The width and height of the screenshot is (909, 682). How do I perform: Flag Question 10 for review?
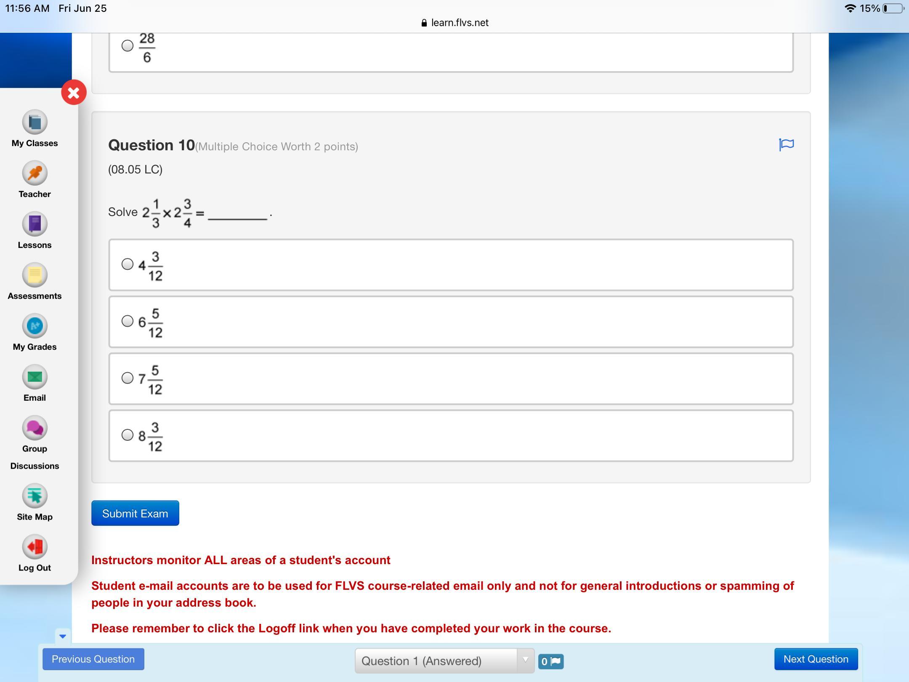[x=786, y=144]
